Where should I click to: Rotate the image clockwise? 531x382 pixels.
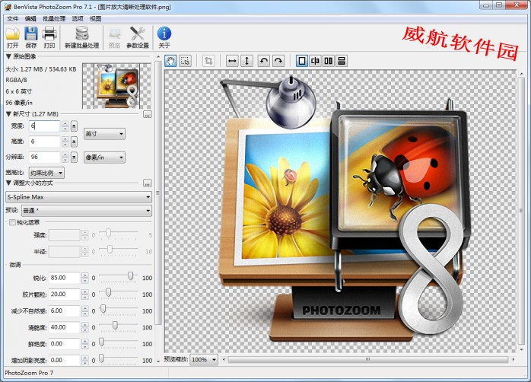[x=278, y=61]
